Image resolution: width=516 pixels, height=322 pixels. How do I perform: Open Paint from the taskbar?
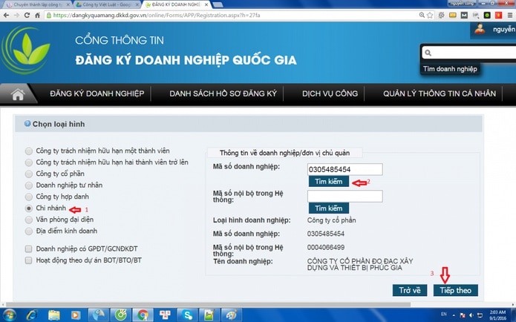232,315
